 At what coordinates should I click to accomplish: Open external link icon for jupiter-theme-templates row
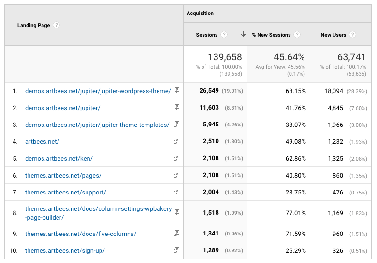(x=176, y=124)
